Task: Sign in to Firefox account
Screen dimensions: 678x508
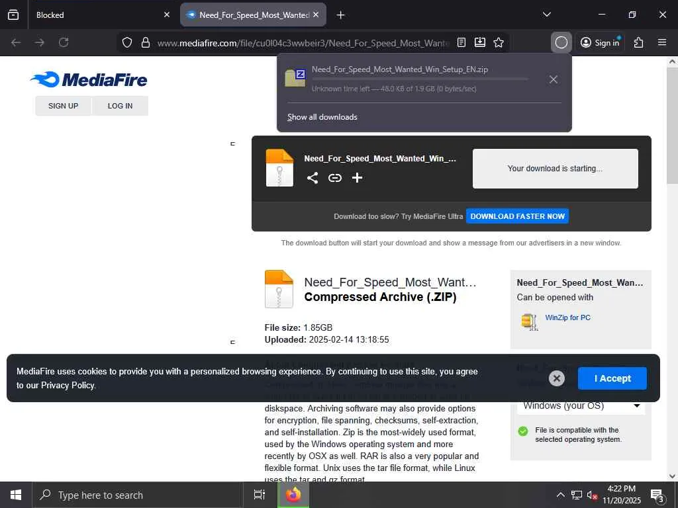Action: click(600, 42)
